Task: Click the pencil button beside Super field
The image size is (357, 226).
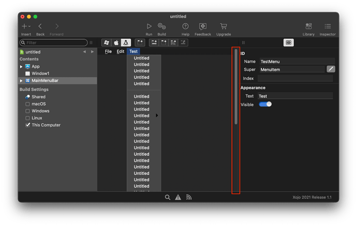Action: (x=331, y=69)
